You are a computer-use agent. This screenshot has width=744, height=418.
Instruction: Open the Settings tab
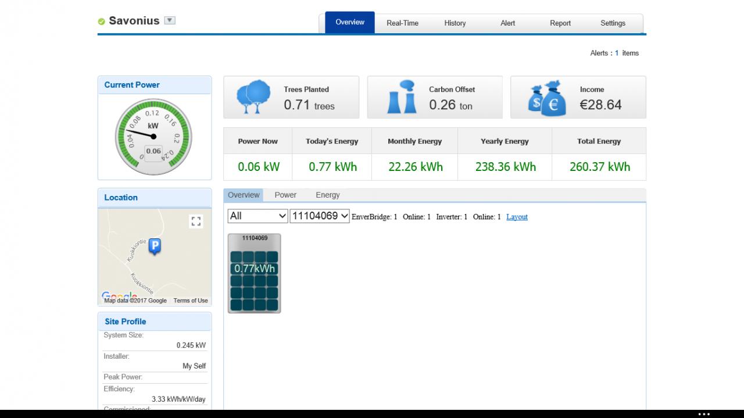[x=613, y=23]
